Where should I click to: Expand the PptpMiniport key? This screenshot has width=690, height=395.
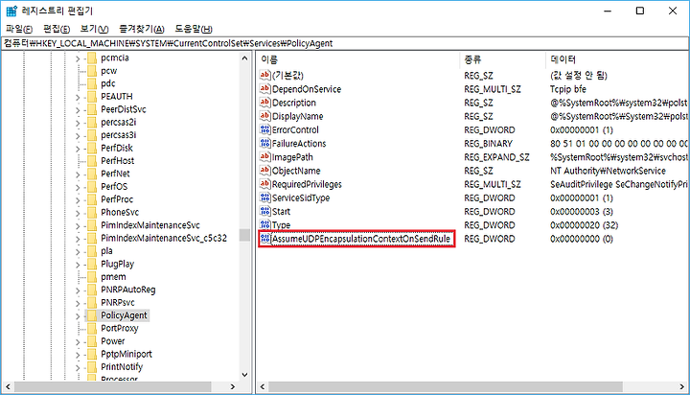pos(78,355)
